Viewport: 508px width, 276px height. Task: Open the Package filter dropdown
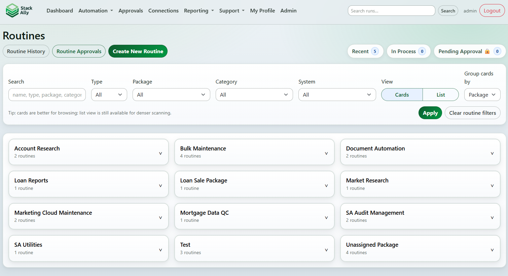tap(171, 95)
